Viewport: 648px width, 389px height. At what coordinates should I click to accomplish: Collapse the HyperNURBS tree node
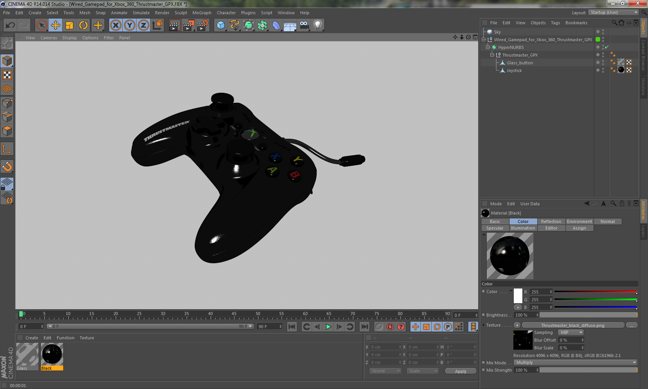488,47
